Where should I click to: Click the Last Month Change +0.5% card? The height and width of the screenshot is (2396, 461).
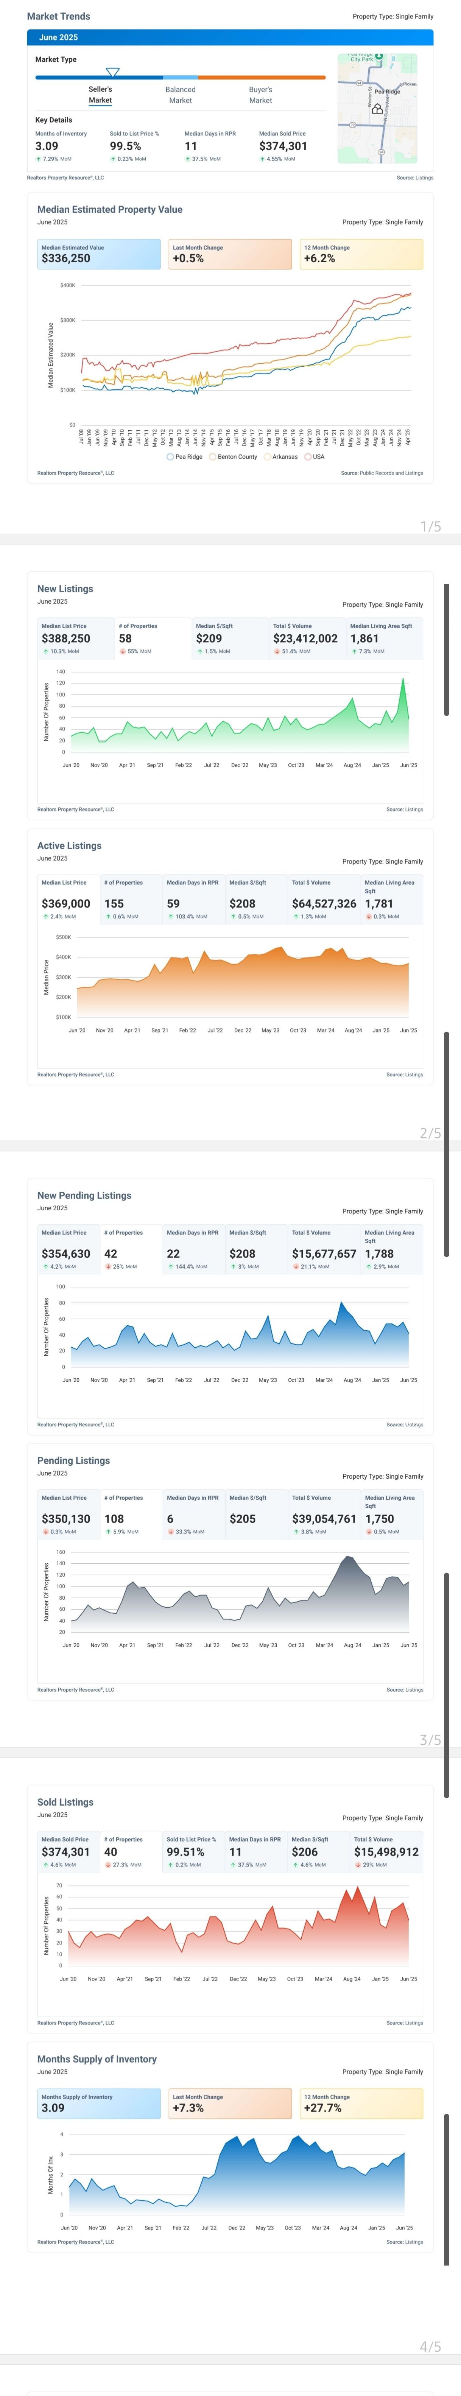(x=230, y=254)
